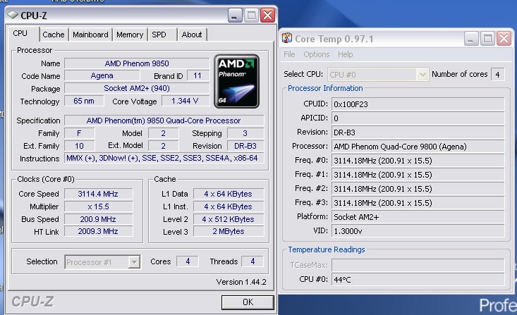Click the L1 Data cache value

(229, 194)
